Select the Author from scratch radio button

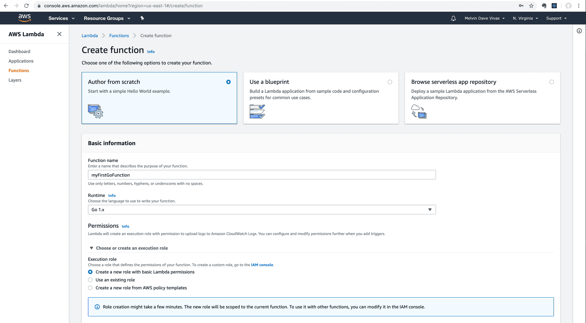pyautogui.click(x=229, y=82)
